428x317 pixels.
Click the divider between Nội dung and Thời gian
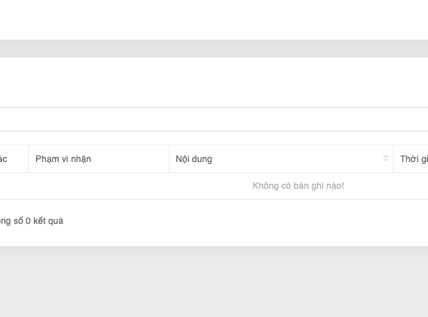pos(393,159)
